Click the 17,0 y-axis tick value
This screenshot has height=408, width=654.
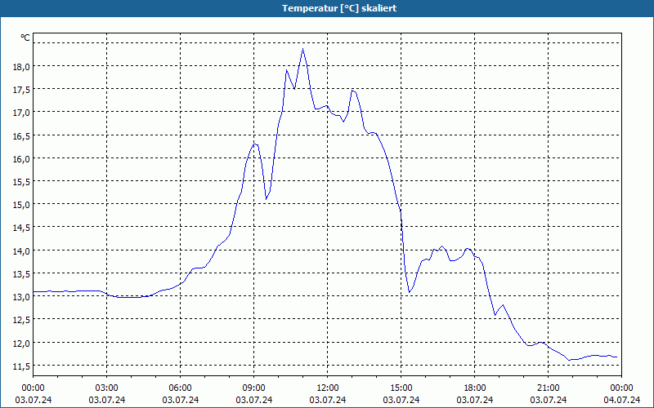click(x=20, y=113)
